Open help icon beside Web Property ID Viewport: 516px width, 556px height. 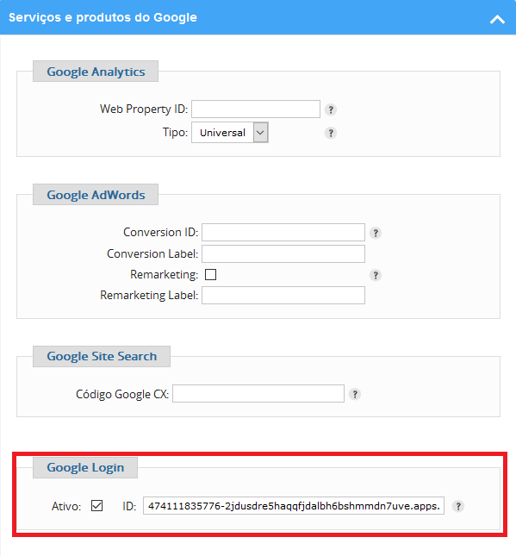tap(331, 109)
